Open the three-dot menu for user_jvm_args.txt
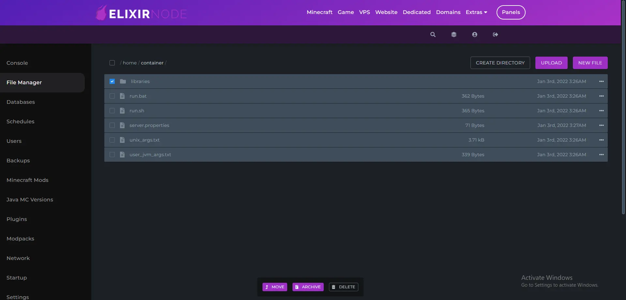 click(x=601, y=155)
